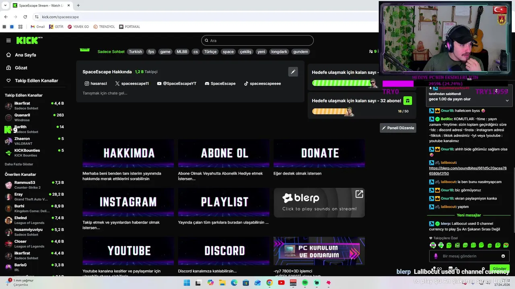Open a new browser tab
The image size is (515, 289).
(78, 6)
